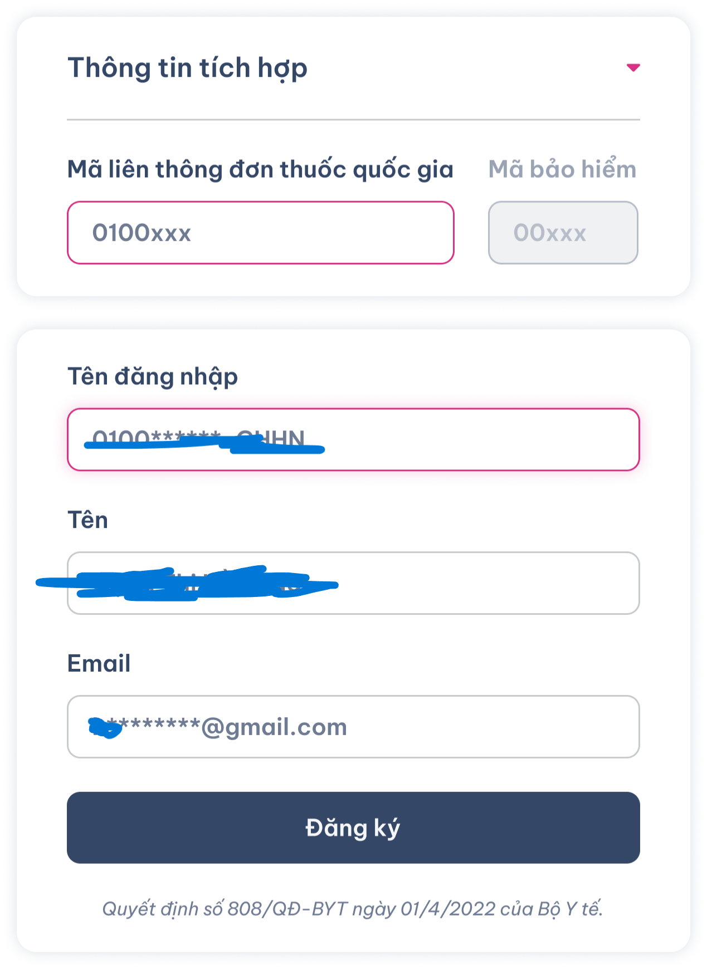The height and width of the screenshot is (969, 707).
Task: Click the Email field label
Action: (99, 664)
